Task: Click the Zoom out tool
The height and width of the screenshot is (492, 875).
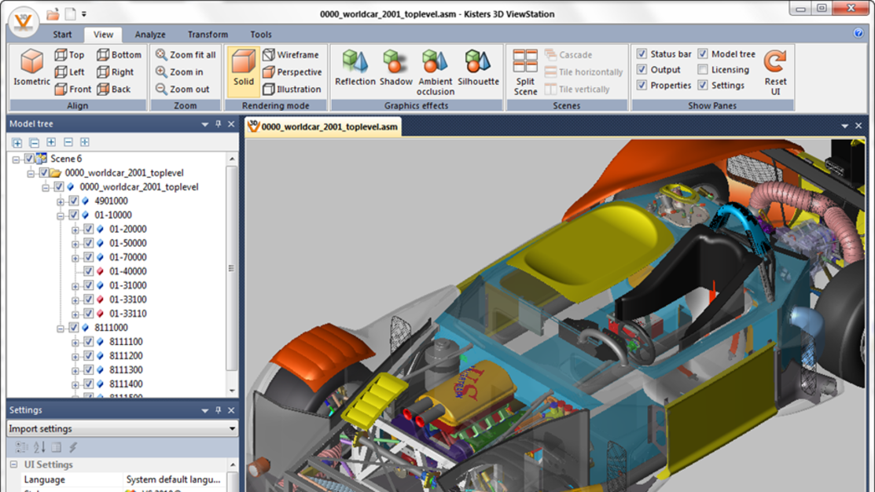Action: click(x=182, y=90)
